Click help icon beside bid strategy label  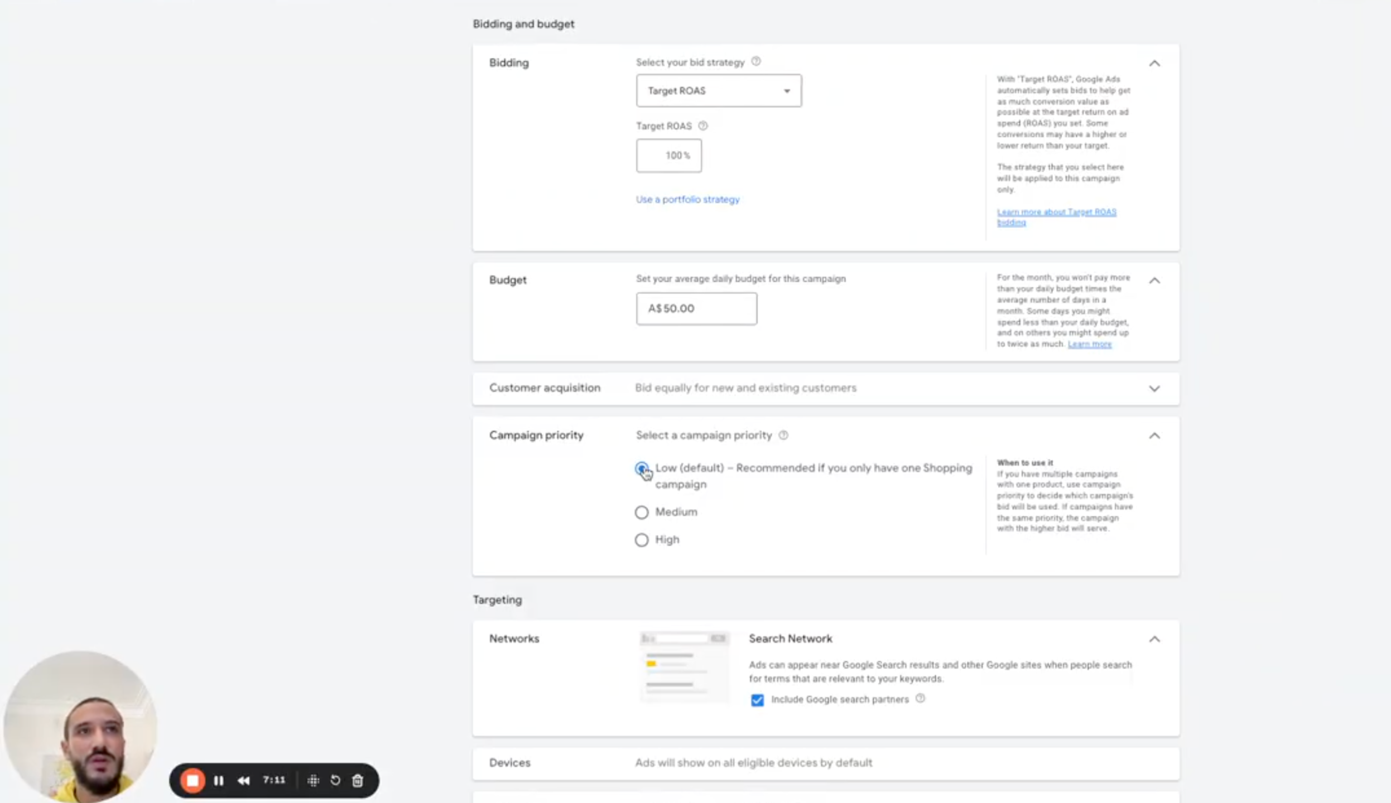click(x=755, y=61)
